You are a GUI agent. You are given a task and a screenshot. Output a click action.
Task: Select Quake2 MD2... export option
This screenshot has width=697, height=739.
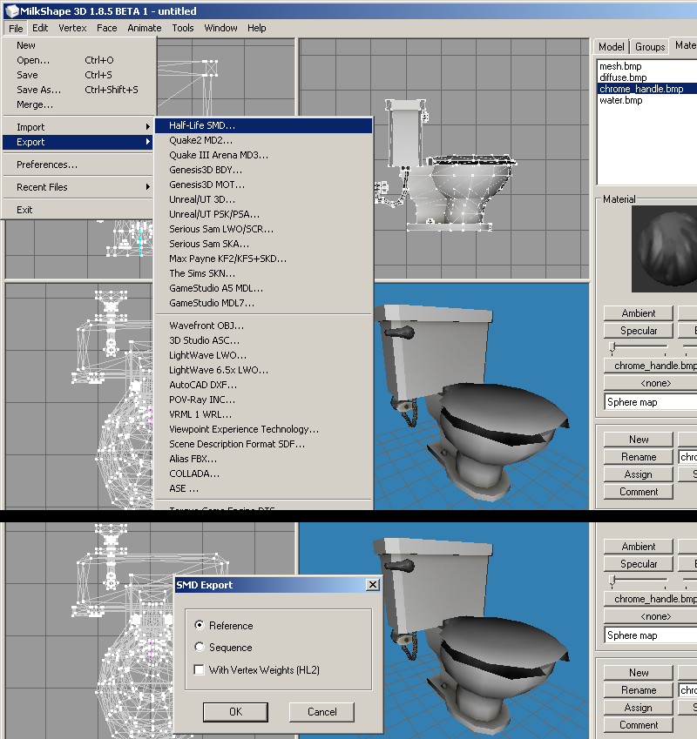tap(264, 140)
